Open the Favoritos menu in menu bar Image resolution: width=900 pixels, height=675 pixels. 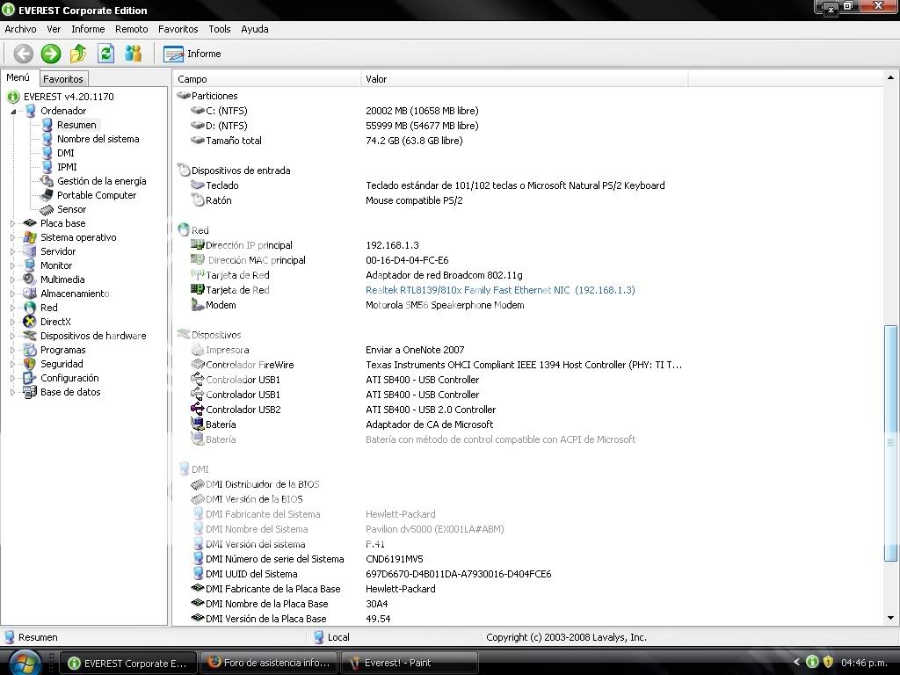click(x=178, y=29)
